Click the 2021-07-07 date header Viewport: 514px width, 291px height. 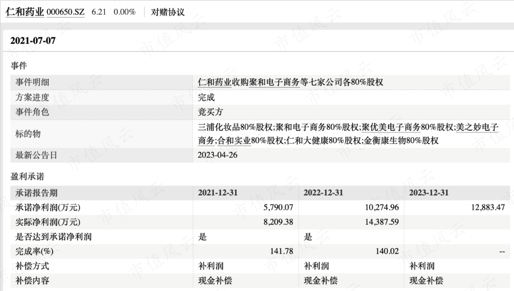[33, 41]
